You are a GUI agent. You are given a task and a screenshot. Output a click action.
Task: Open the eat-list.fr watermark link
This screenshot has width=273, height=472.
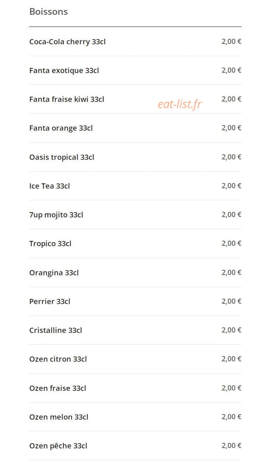pos(180,104)
